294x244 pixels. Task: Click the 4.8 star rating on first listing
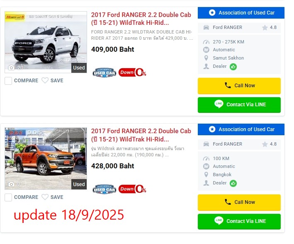269,27
